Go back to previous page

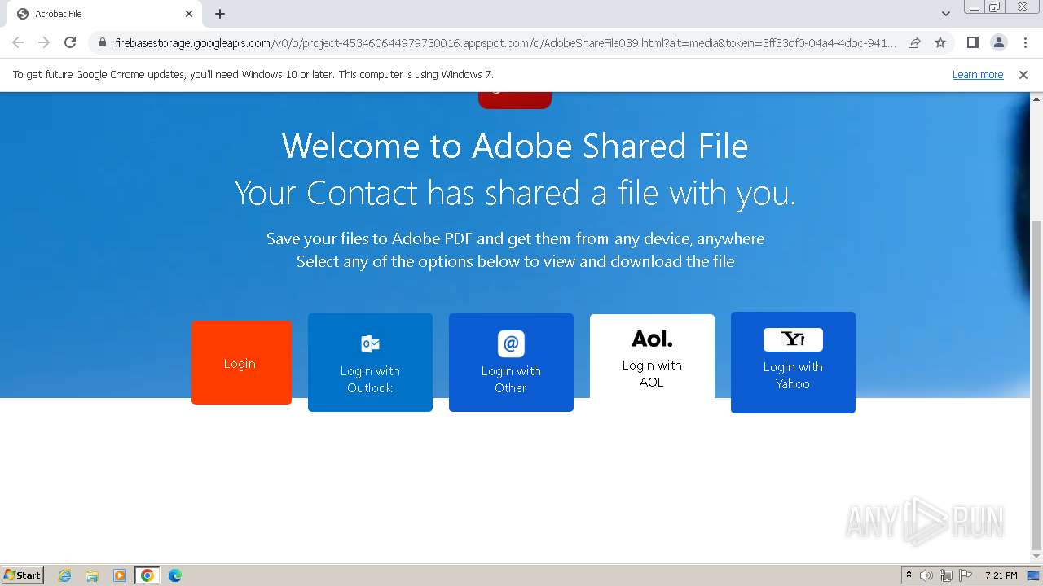click(18, 42)
